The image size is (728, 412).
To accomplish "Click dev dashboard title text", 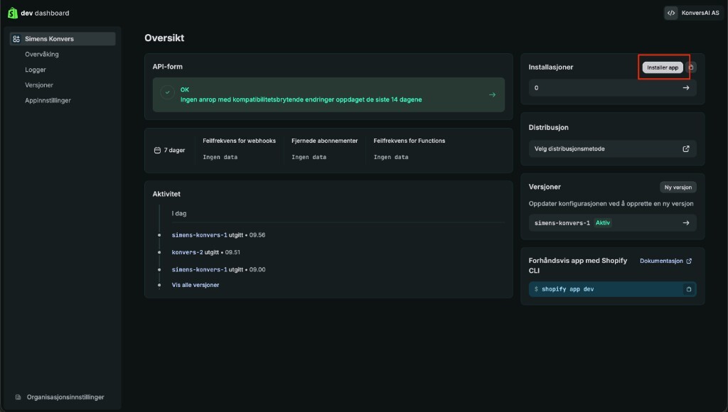I will (45, 13).
